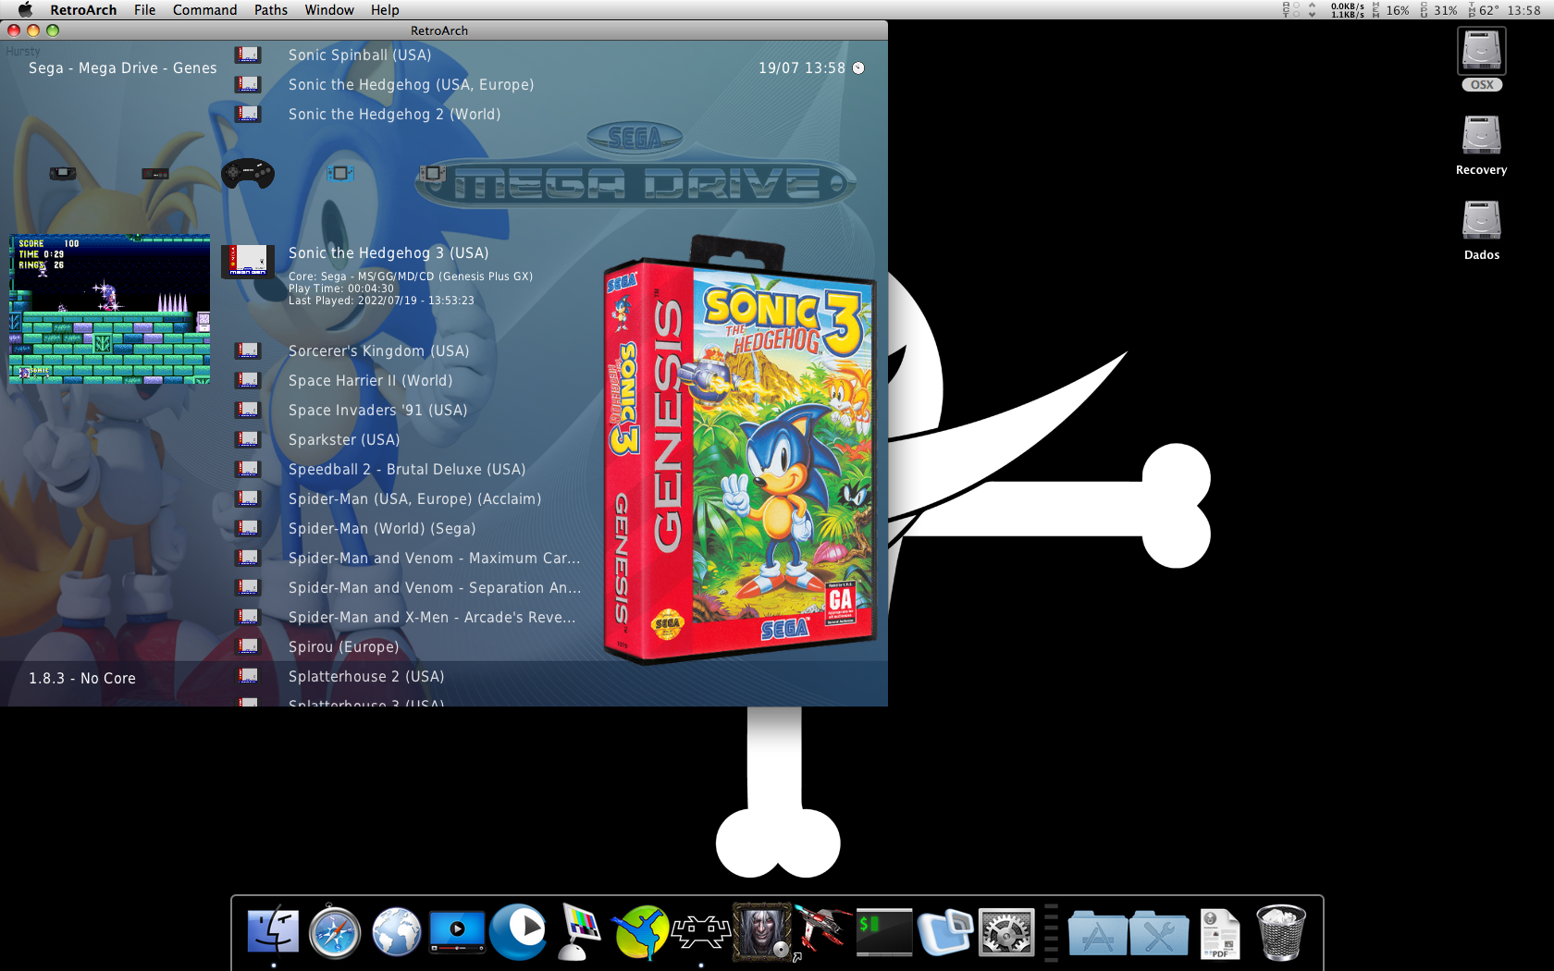
Task: Select the blue handheld console system icon
Action: click(340, 173)
